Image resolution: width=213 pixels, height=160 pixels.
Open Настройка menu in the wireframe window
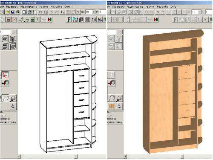click(56, 6)
